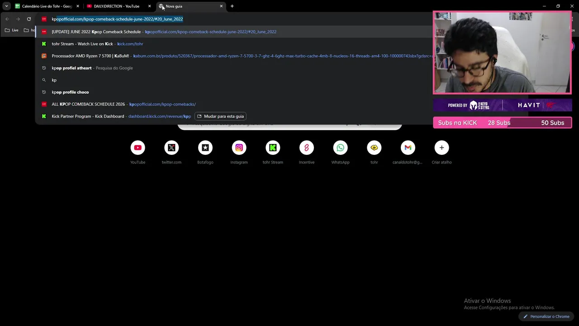Click Personalizar o Chrome button
Screen dimensions: 579x326
point(546,316)
